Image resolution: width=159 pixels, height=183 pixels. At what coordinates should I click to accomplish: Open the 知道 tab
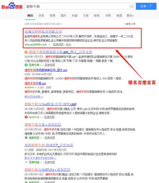coord(74,16)
